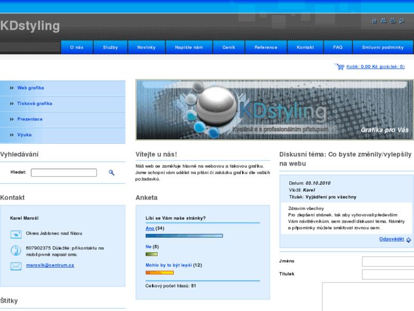Open the RSS feed icon
Screen dimensions: 414x311
click(x=402, y=21)
